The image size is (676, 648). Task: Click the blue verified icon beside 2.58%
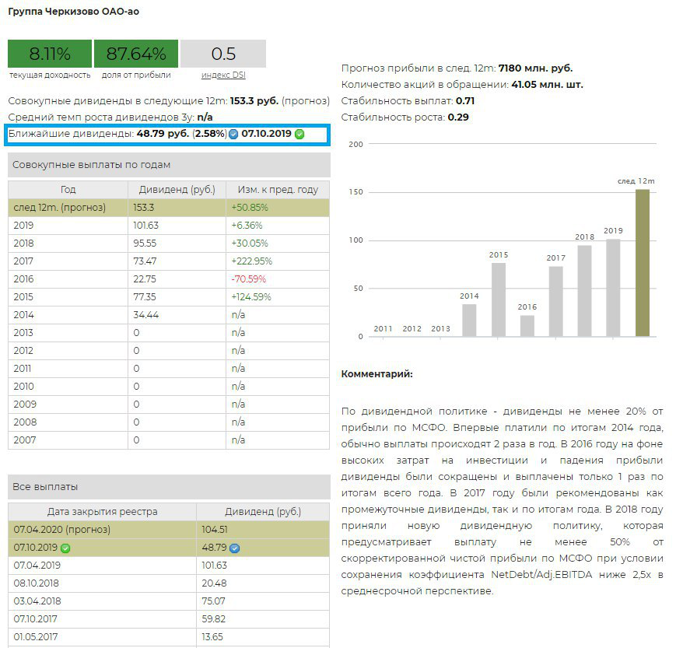tap(233, 134)
